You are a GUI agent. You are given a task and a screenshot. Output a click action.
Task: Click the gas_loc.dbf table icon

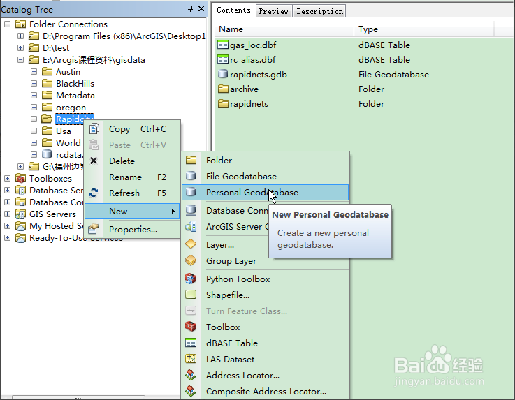pos(223,45)
